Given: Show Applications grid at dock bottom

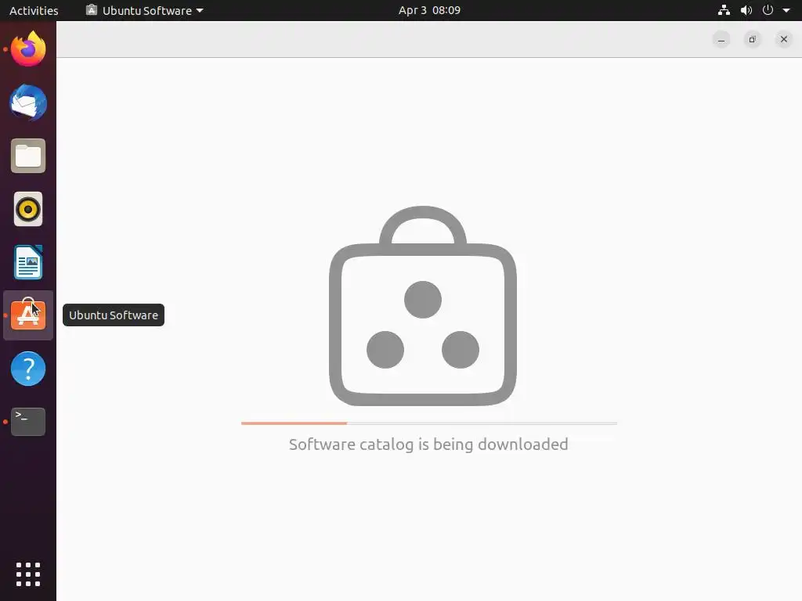Looking at the screenshot, I should coord(28,574).
